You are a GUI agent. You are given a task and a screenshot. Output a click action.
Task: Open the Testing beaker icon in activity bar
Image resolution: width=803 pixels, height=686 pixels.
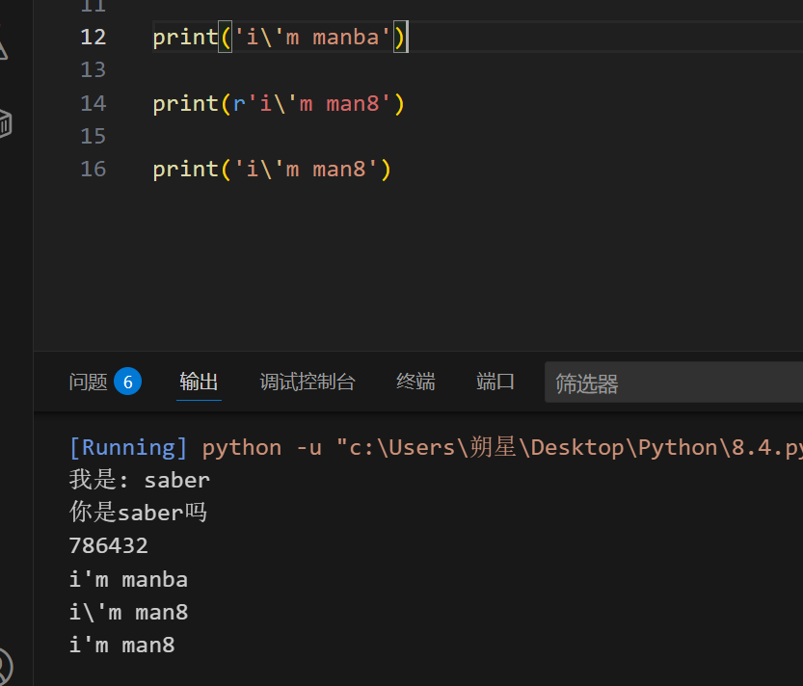3,49
